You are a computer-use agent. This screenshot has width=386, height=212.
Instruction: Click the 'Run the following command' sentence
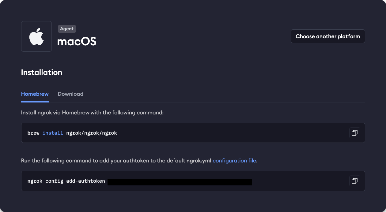tap(139, 161)
